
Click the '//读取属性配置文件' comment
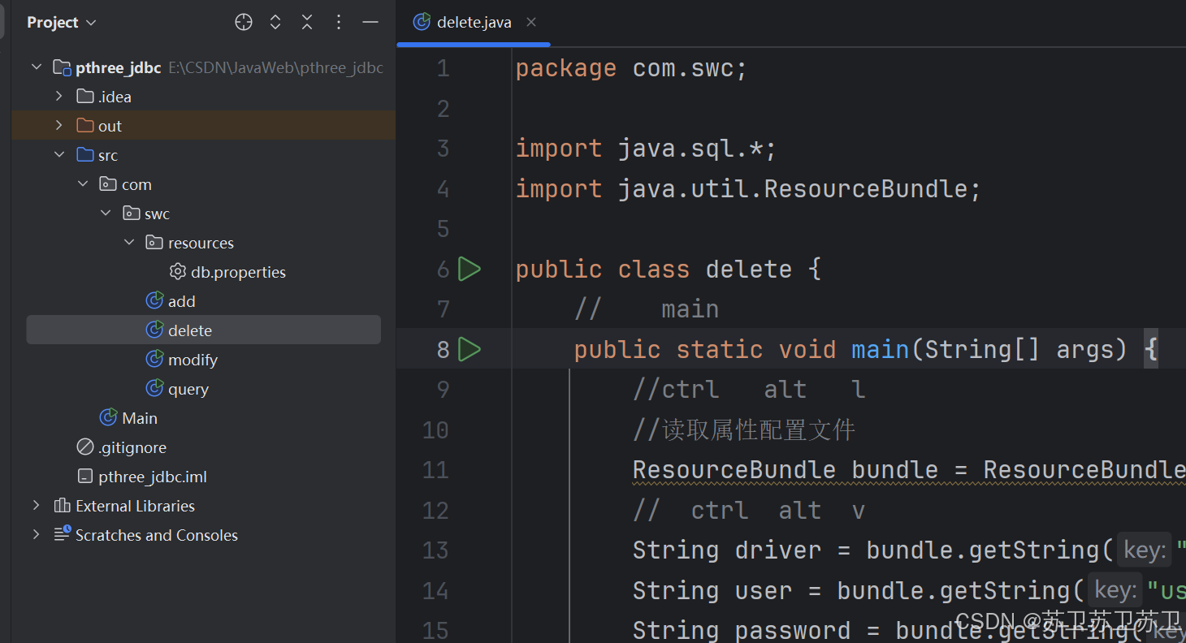tap(744, 429)
